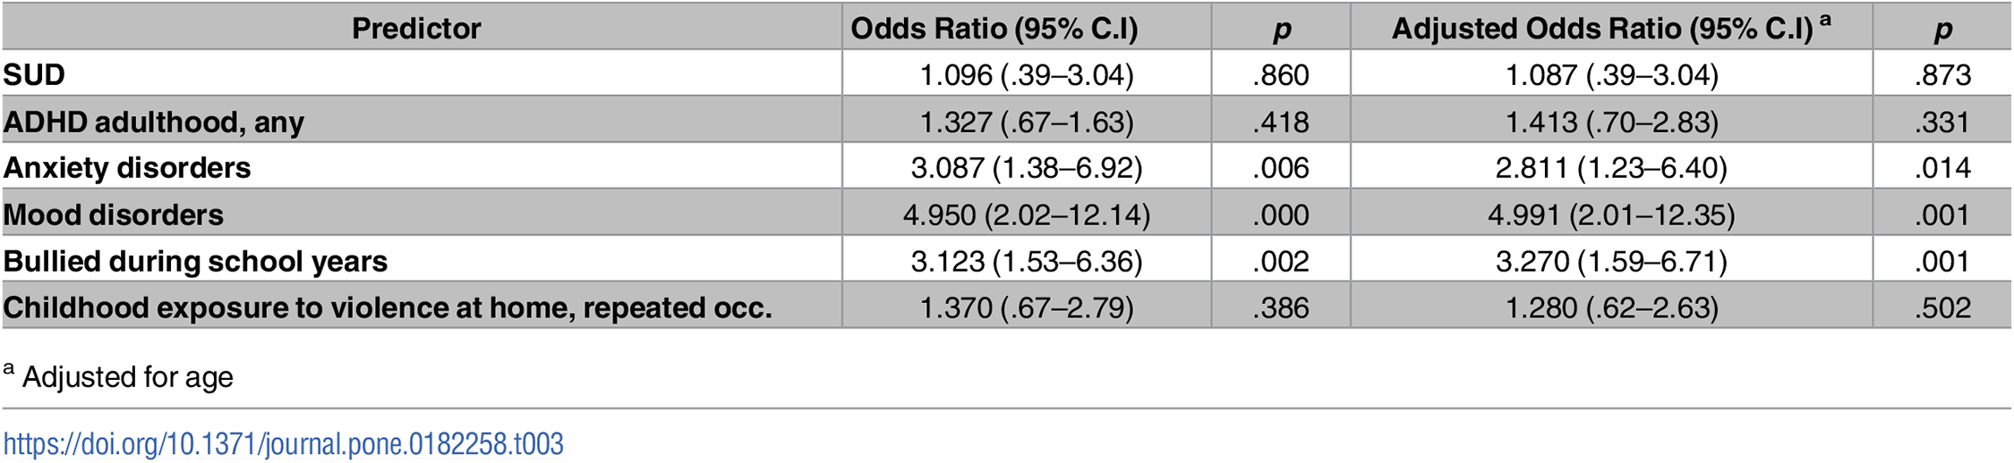Viewport: 2014px width, 463px height.
Task: Click the Adjusted for age footnote
Action: 118,376
